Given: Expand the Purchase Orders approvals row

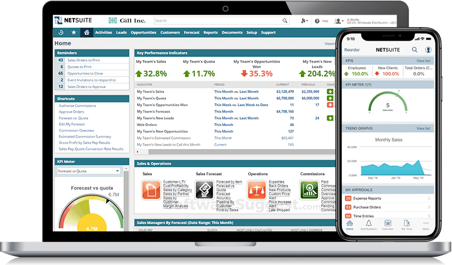Looking at the screenshot, I should click(x=388, y=207).
